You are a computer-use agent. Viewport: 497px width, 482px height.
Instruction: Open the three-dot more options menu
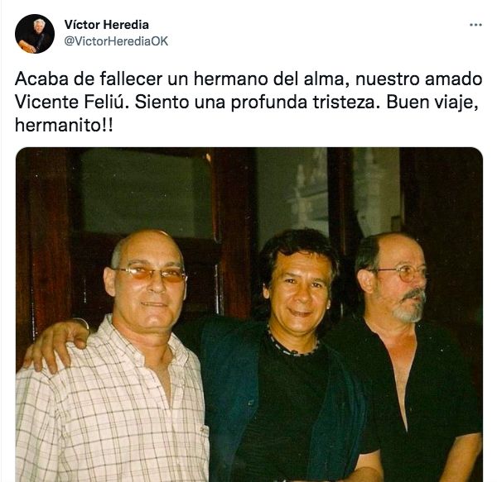(475, 25)
